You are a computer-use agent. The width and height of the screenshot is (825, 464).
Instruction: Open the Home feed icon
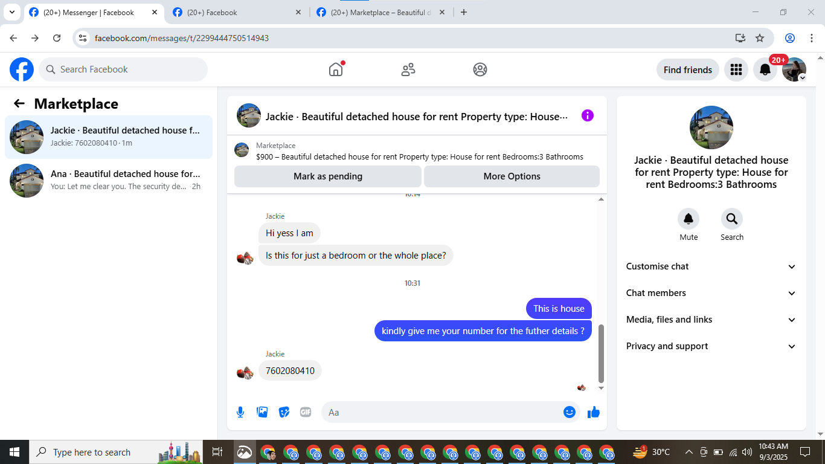pos(336,69)
